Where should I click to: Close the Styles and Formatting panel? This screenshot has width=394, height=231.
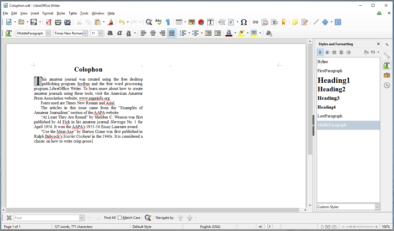point(378,44)
